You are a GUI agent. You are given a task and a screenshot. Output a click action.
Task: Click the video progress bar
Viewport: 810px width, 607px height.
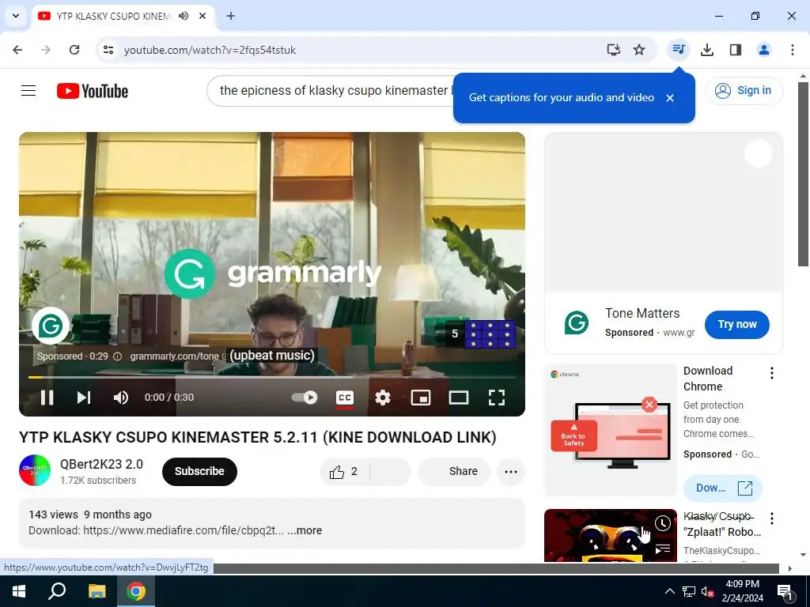point(272,377)
